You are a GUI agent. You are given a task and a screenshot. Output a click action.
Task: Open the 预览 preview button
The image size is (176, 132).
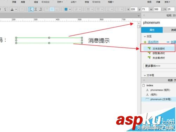(x=149, y=2)
